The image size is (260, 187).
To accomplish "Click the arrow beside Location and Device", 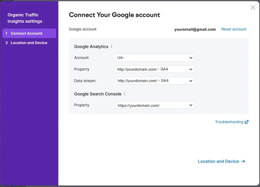I will point(243,161).
